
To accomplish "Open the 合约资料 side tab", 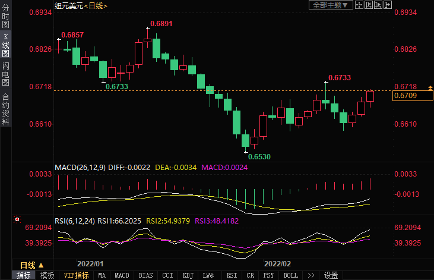I will (6, 109).
